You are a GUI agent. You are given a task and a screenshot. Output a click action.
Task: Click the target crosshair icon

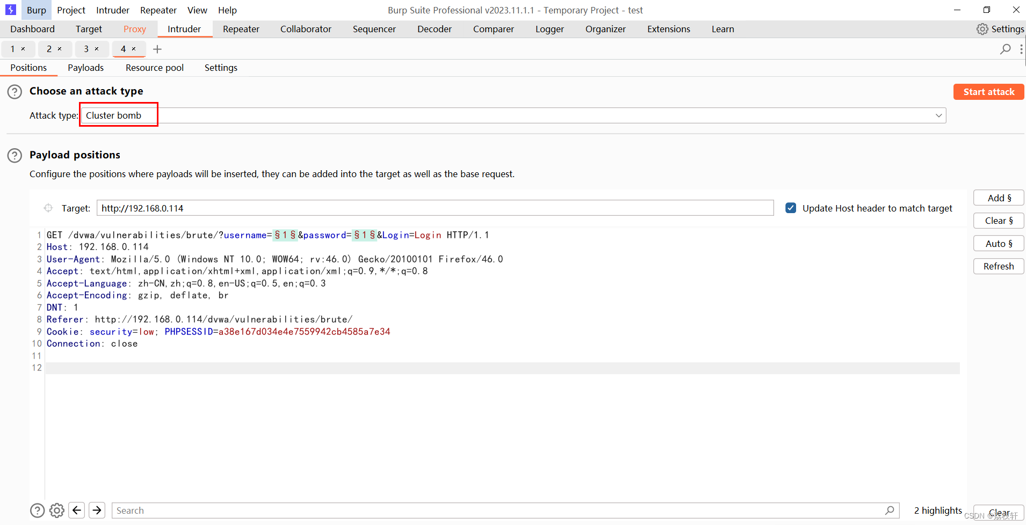48,208
